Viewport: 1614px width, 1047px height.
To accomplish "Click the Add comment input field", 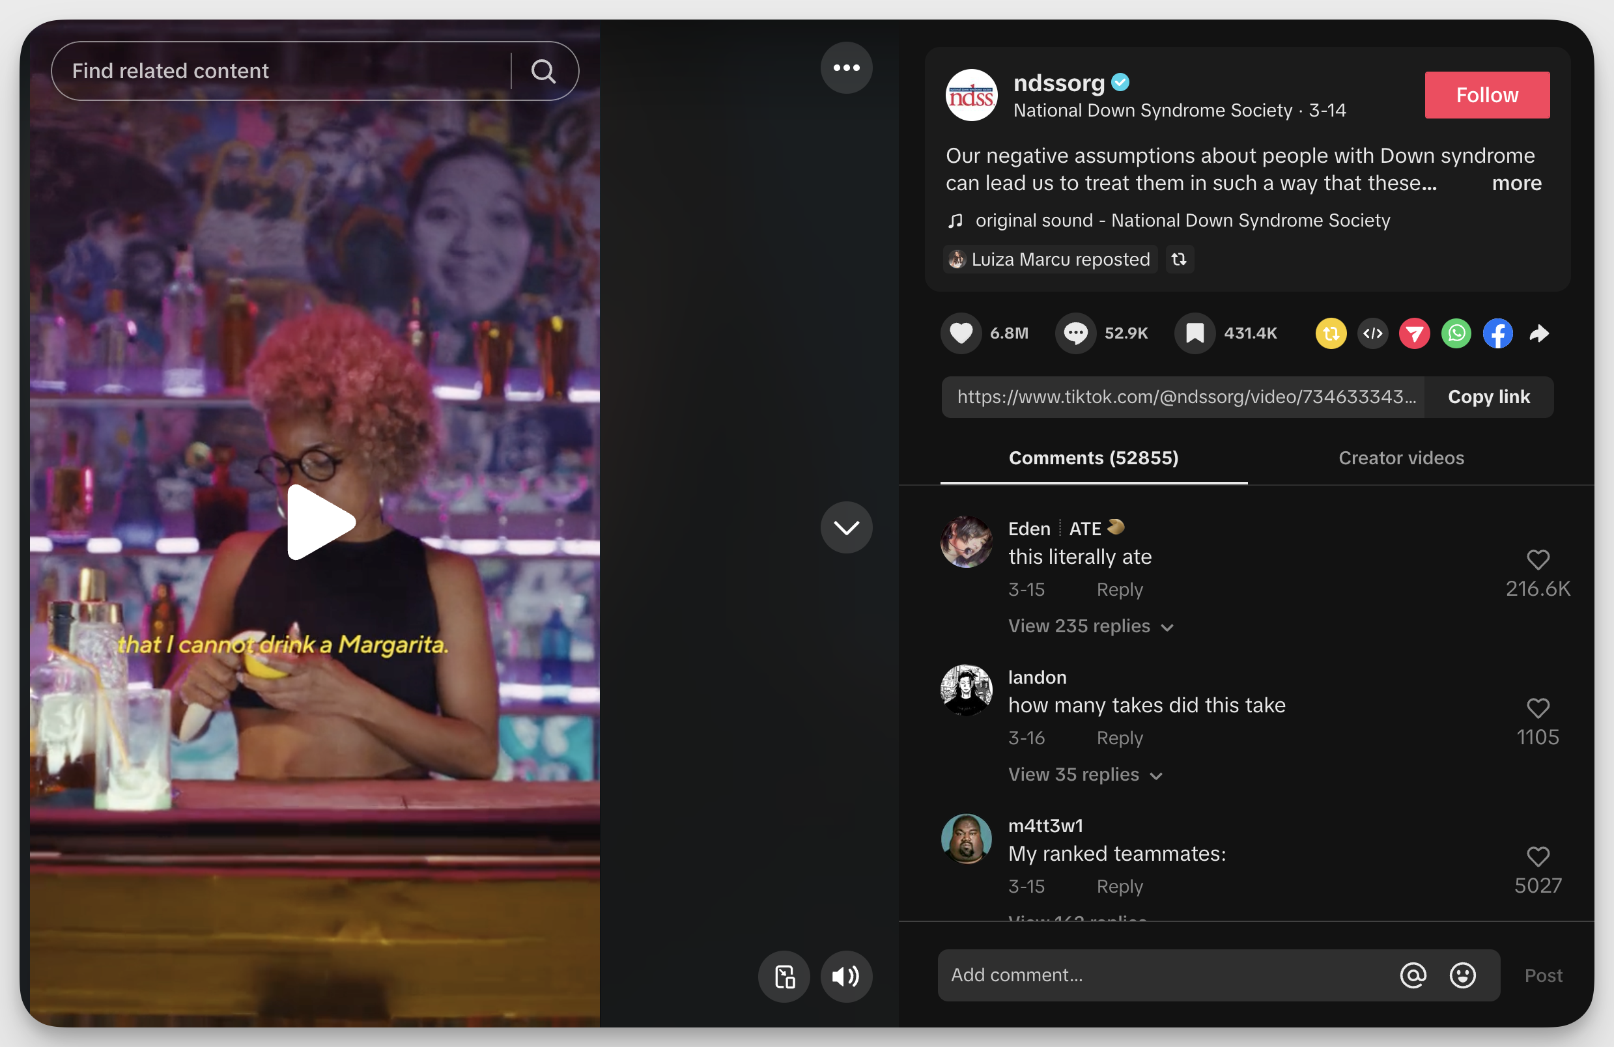I will (1166, 975).
